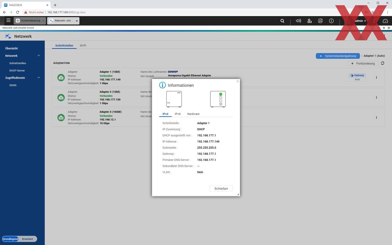Click Adapter 2 IP 192.168.177.150

pyautogui.click(x=110, y=99)
